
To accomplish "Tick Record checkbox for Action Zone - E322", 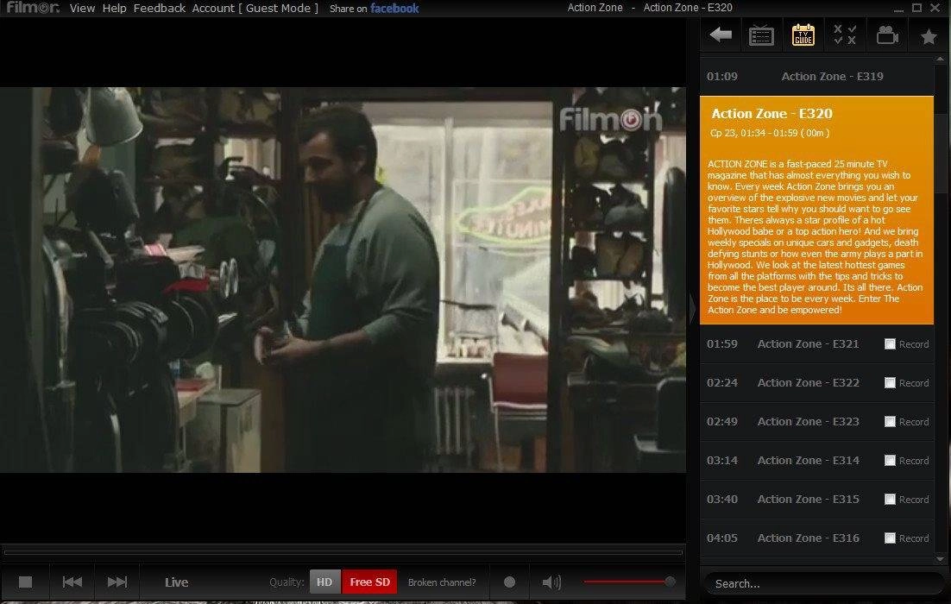I will pos(890,382).
